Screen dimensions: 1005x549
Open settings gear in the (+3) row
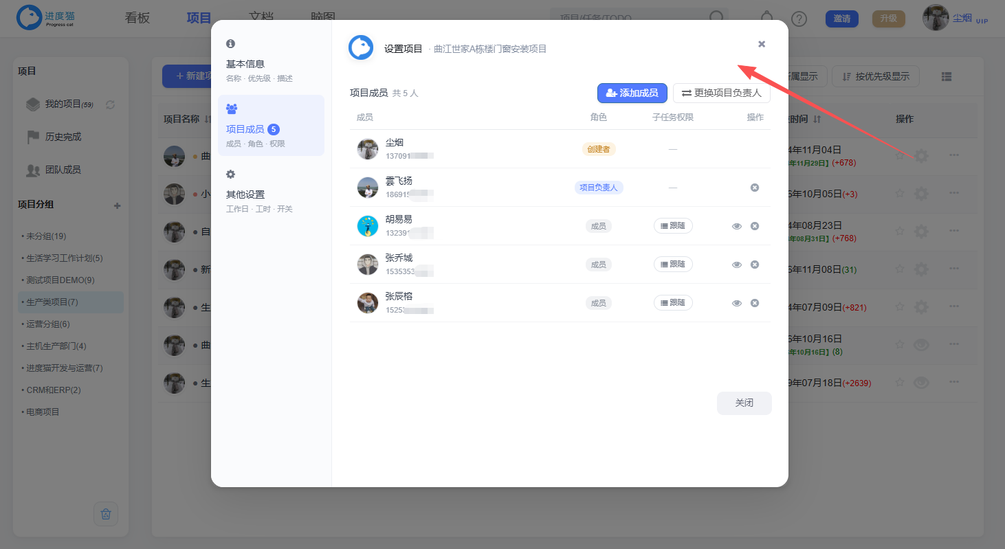click(921, 194)
